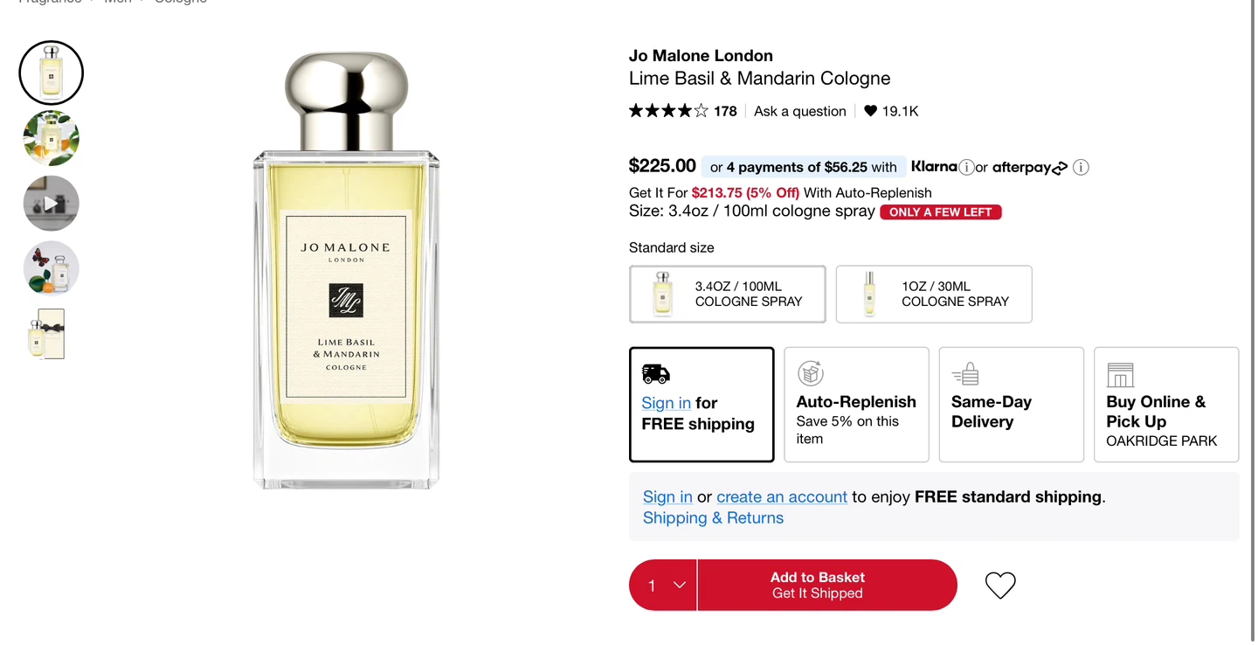Open the quantity dropdown showing 1

point(663,585)
